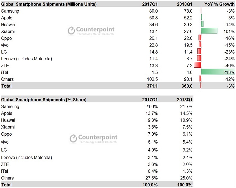Click the Others 102.5 cell

(x=152, y=79)
